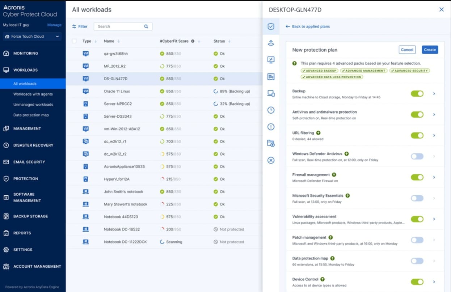Enable Windows Defender Antivirus toggle

[417, 156]
